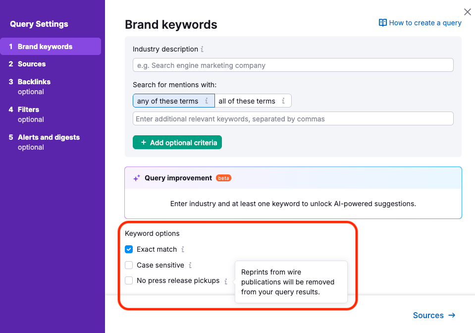Click info icon next to No press release pickups
475x333 pixels.
pos(226,281)
